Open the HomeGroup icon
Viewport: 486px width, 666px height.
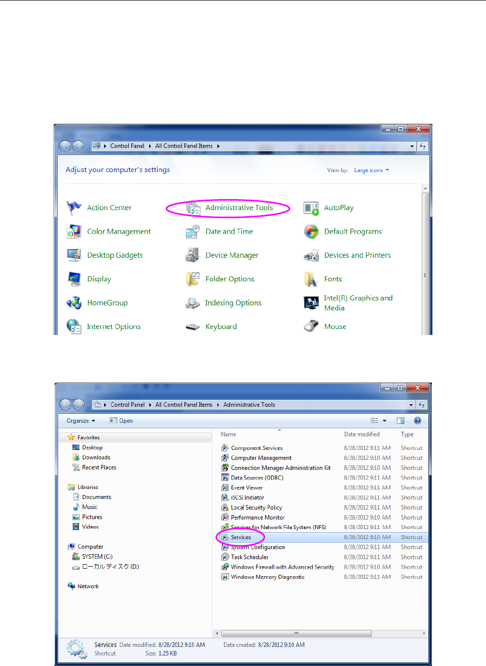point(74,303)
